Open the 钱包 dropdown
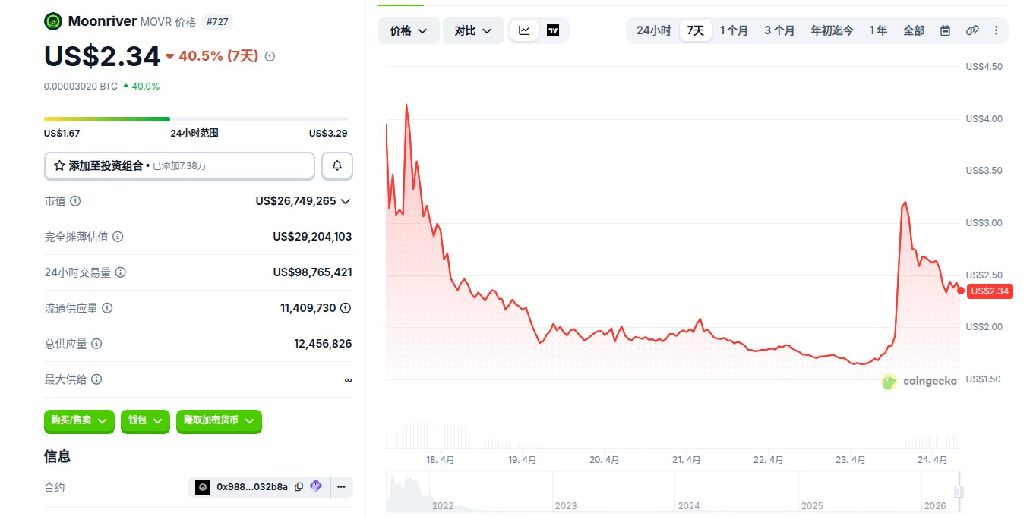 pyautogui.click(x=145, y=420)
